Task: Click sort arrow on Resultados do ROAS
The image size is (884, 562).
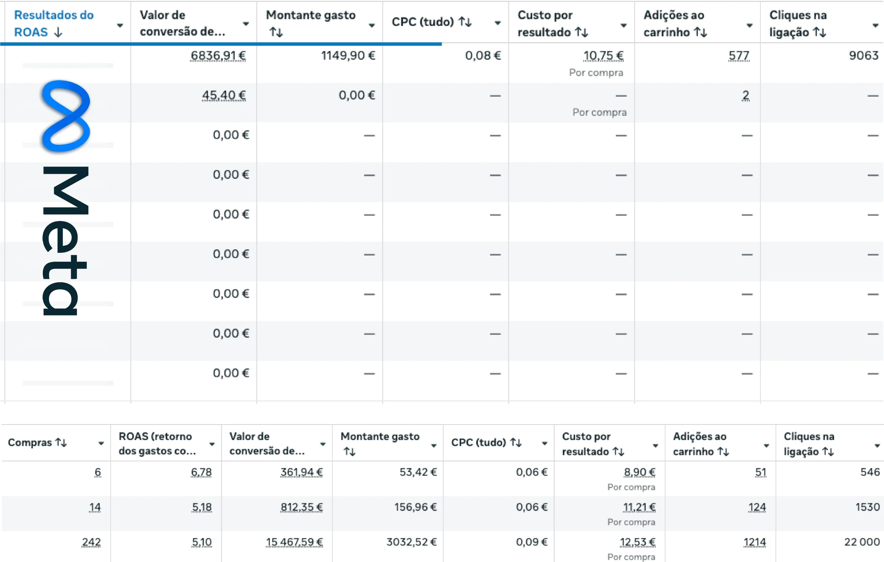Action: tap(58, 32)
